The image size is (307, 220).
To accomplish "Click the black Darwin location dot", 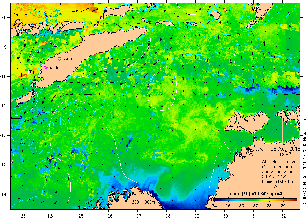I will pos(248,149).
